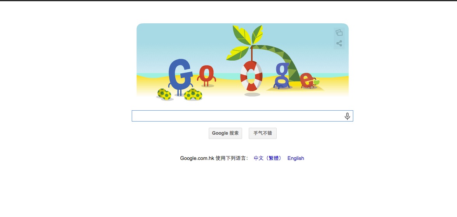The image size is (457, 217).
Task: Click the red 'e' character with sunglasses
Action: pyautogui.click(x=307, y=80)
